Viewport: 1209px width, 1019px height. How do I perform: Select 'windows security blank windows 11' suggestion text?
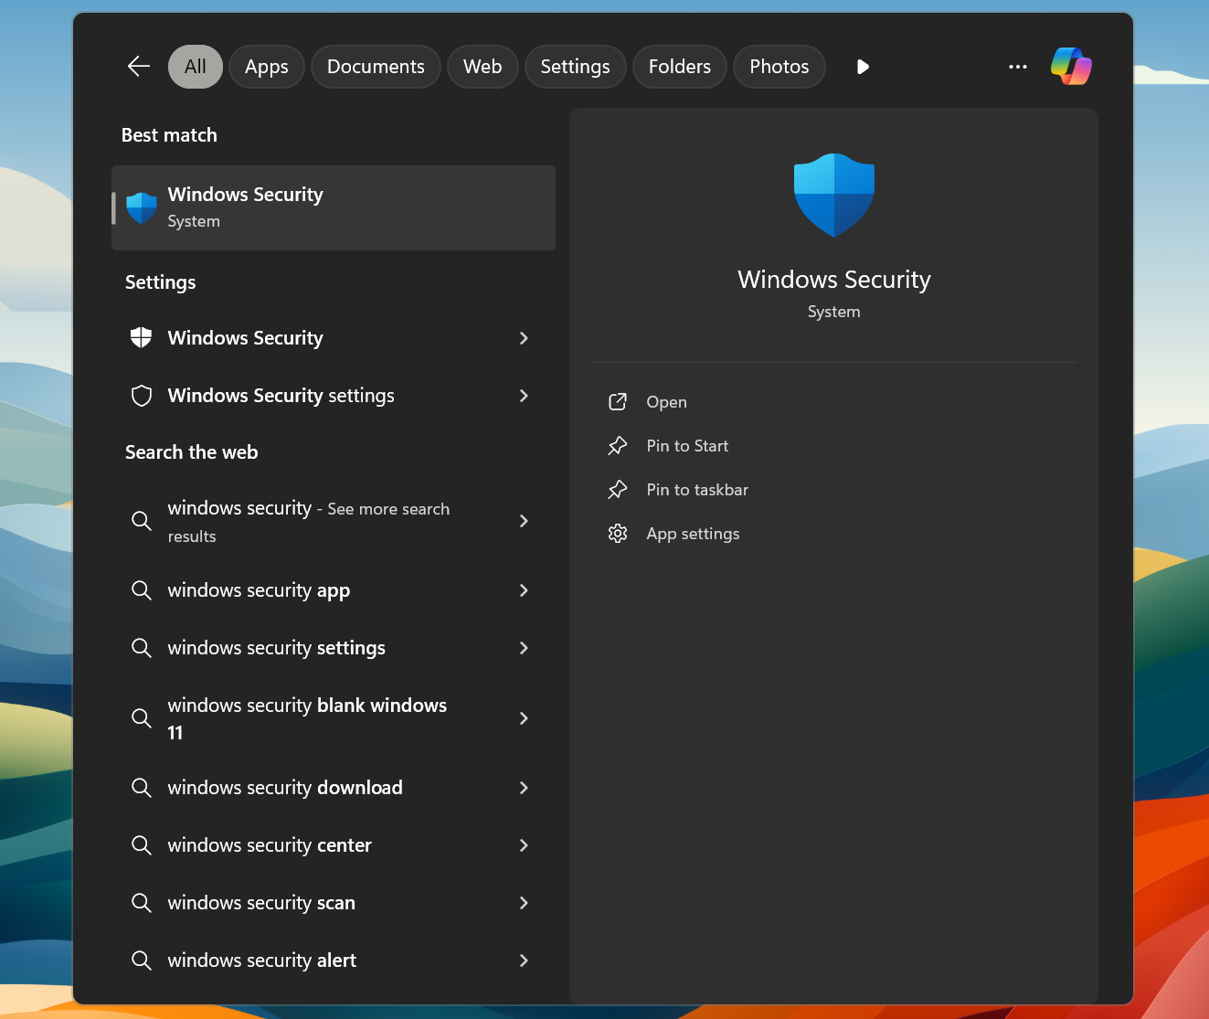click(x=307, y=718)
